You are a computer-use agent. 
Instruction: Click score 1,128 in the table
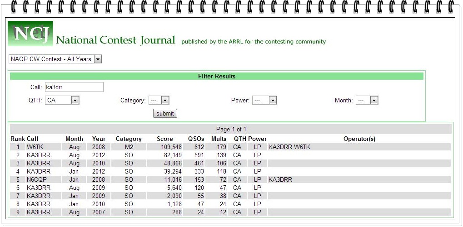[x=174, y=204]
